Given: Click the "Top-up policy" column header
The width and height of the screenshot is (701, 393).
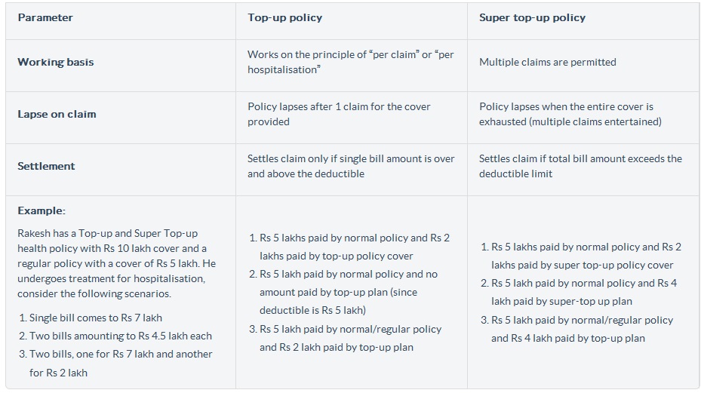Looking at the screenshot, I should click(x=284, y=17).
